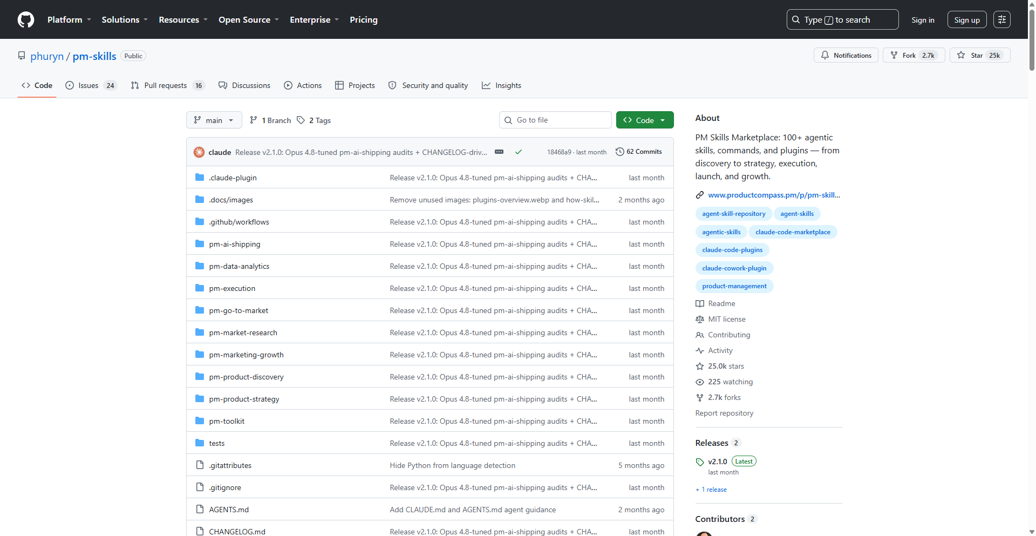
Task: Open the www.productcompass.pm website link
Action: [x=774, y=195]
